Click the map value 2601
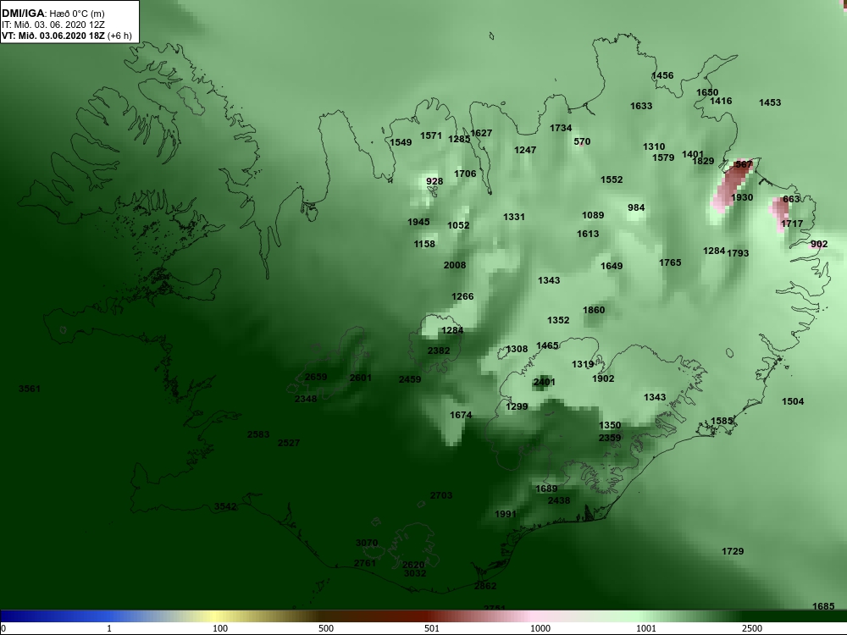The width and height of the screenshot is (847, 635). point(360,378)
